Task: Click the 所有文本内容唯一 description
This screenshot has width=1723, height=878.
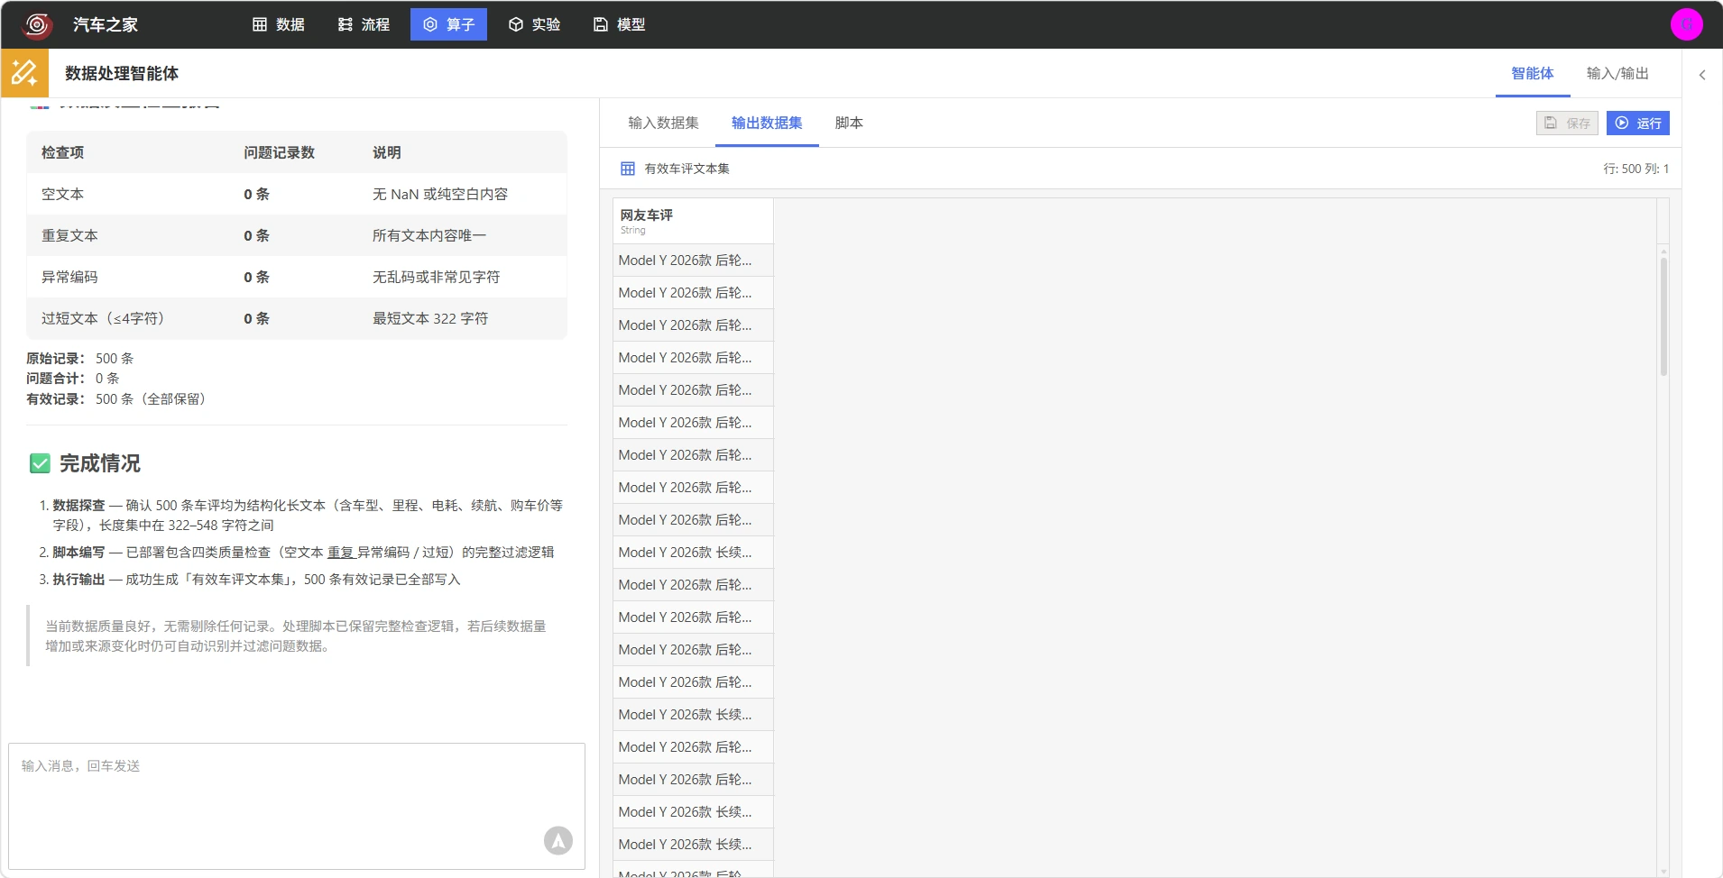Action: (429, 235)
